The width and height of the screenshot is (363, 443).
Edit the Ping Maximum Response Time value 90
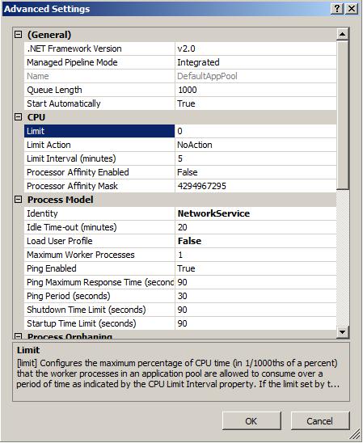[255, 282]
